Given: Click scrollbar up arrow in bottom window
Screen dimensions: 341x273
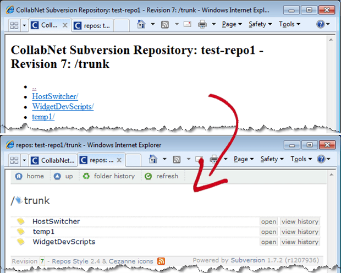Looking at the screenshot, I should click(x=332, y=174).
